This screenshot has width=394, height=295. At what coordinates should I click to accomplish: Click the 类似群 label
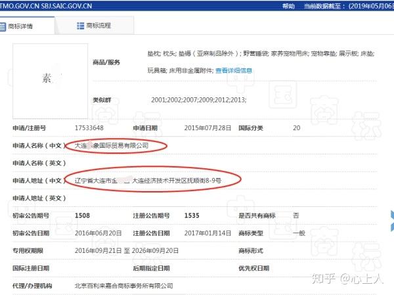point(102,100)
